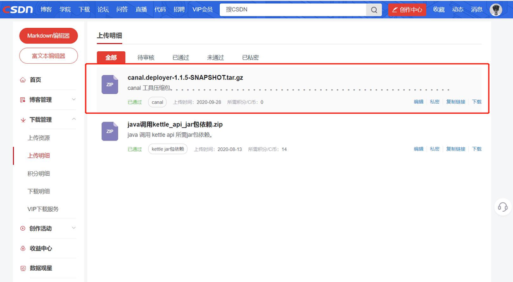The width and height of the screenshot is (513, 282).
Task: Open canal.deployer-1.1.5-SNAPSHOT.tar.gz title
Action: [185, 77]
